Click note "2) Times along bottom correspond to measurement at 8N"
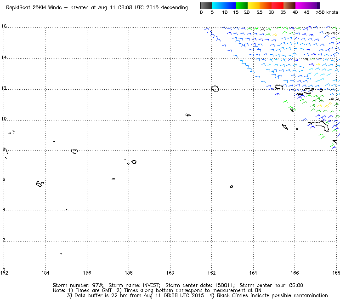The width and height of the screenshot is (340, 299). (189, 291)
